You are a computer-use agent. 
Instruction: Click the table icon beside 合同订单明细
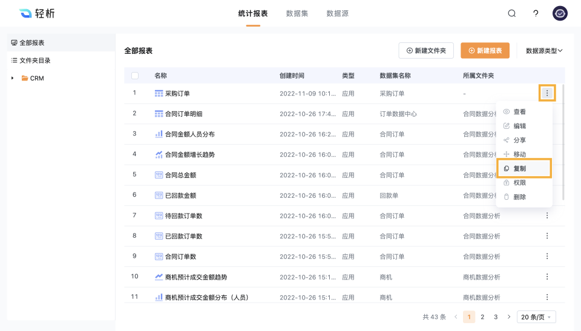click(159, 114)
